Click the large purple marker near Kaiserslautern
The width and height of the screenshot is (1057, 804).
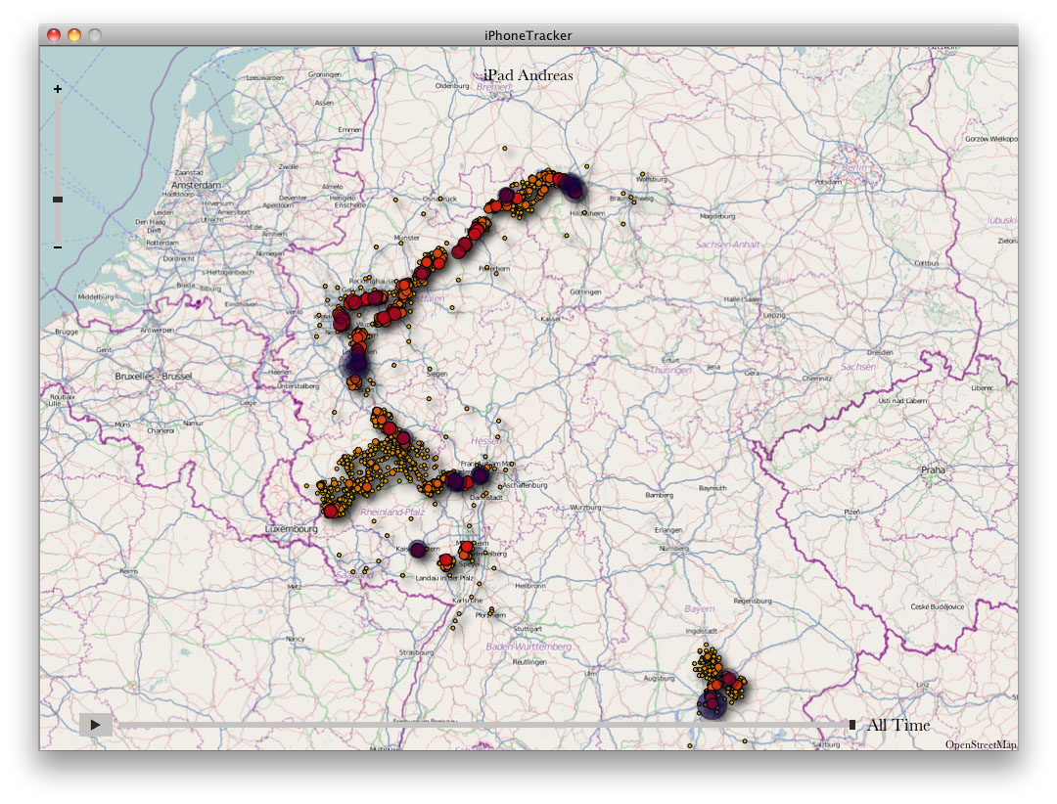418,550
